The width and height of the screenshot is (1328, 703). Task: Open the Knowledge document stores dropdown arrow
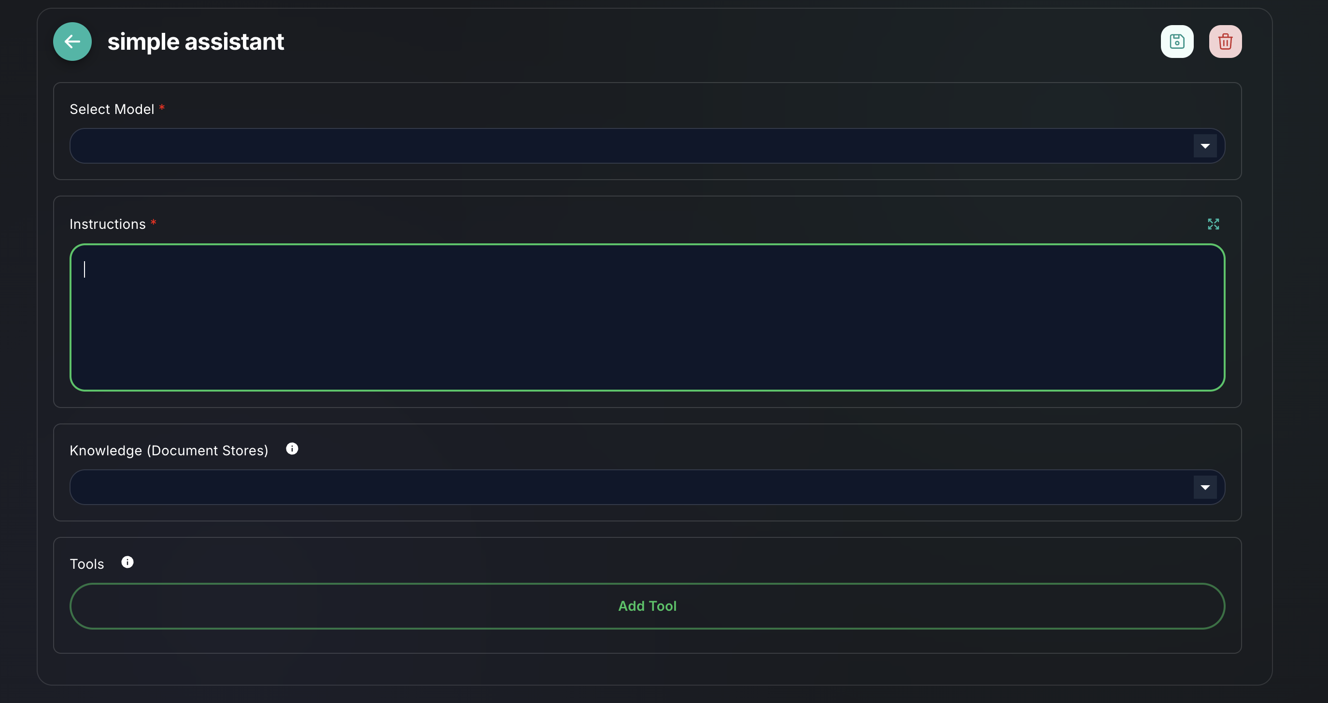[x=1205, y=487]
